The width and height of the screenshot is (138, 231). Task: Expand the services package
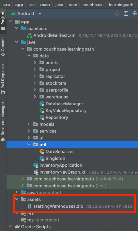click(29, 131)
